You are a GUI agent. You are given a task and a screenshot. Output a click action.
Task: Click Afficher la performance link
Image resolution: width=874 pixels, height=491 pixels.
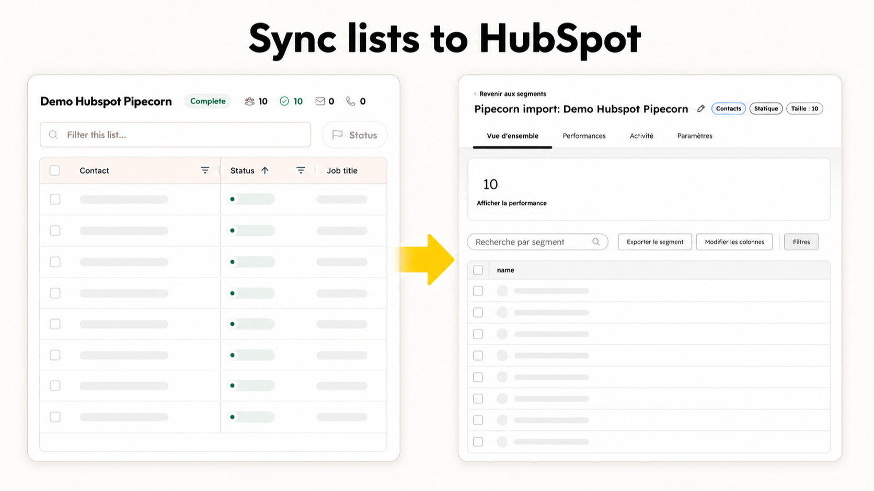tap(512, 203)
